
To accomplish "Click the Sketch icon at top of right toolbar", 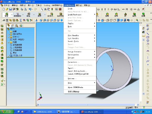I will pos(148,26).
